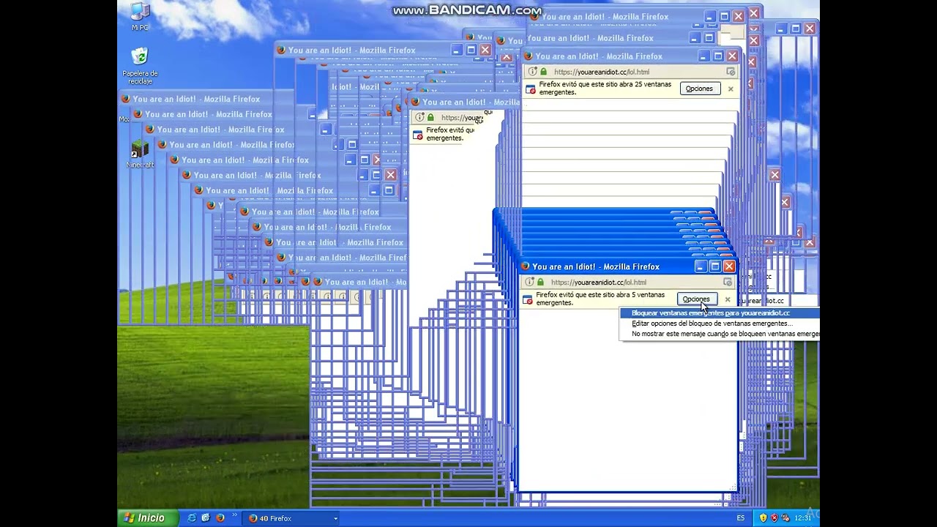Close the front 'You are an Idiot!' window
The image size is (937, 527).
[729, 266]
